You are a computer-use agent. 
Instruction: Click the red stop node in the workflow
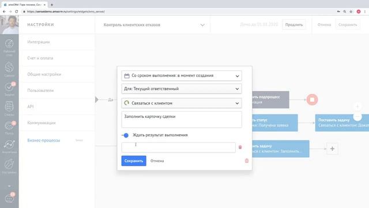pyautogui.click(x=312, y=100)
